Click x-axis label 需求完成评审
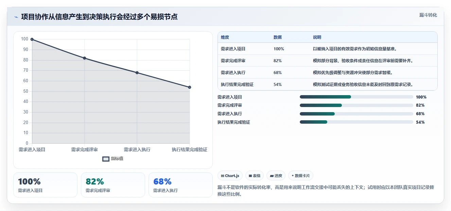The image size is (451, 211). pyautogui.click(x=85, y=150)
